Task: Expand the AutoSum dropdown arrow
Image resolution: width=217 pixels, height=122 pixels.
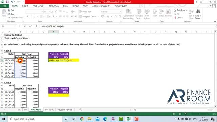Action: 187,10
